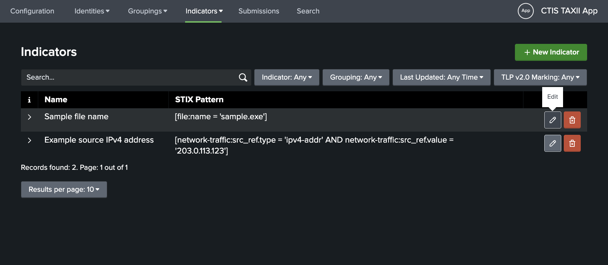Click the info column header icon
Viewport: 608px width, 265px height.
point(29,100)
